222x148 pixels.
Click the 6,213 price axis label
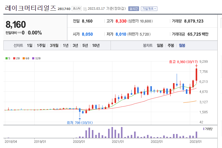tap(204, 82)
